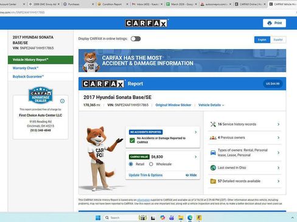Click the US $44.99 price badge

click(273, 84)
